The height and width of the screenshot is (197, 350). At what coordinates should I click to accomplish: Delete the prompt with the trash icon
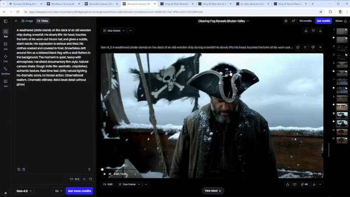[24, 169]
